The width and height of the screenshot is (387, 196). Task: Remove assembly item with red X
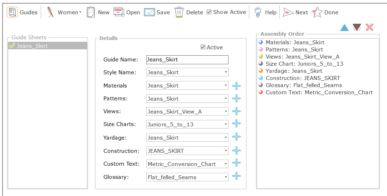tap(369, 27)
